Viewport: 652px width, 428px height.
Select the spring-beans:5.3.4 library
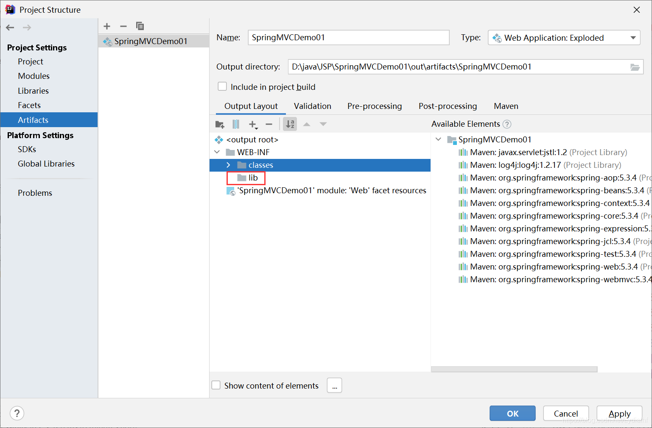tap(554, 190)
